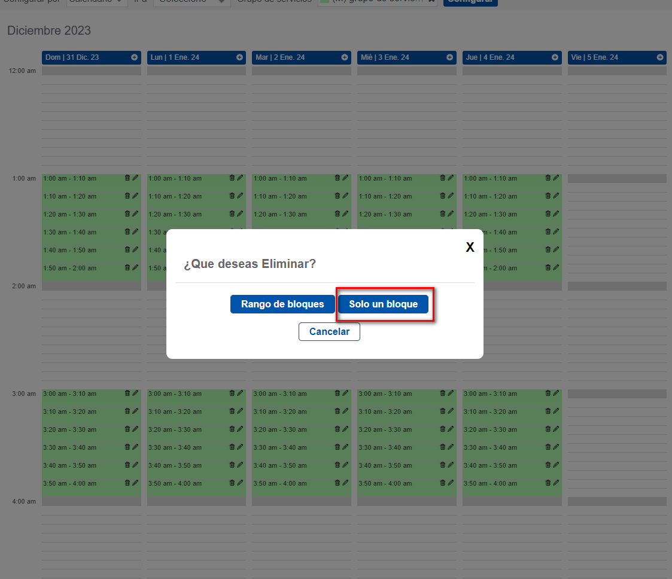The width and height of the screenshot is (672, 579).
Task: Edit Sunday's 1:50 am - 2:00 am block
Action: click(135, 267)
